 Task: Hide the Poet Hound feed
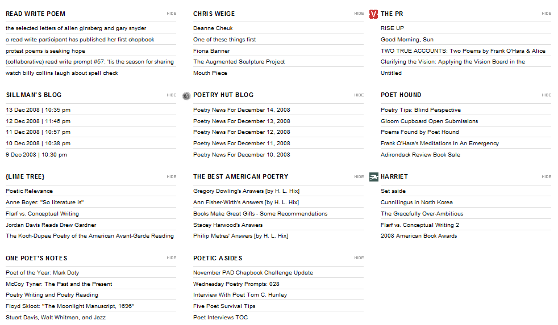pyautogui.click(x=547, y=95)
